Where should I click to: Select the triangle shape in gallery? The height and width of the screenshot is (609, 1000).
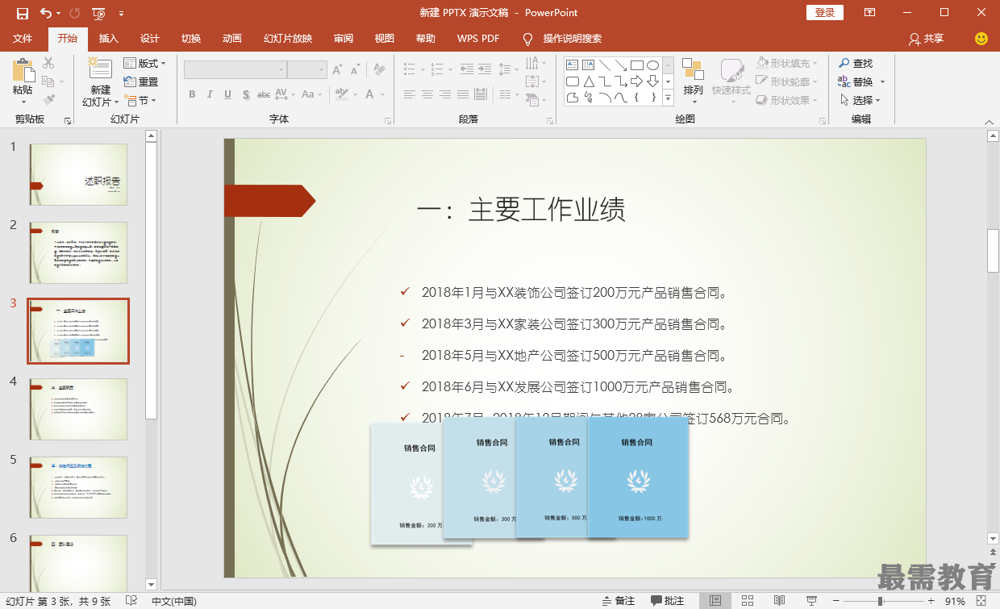point(588,81)
